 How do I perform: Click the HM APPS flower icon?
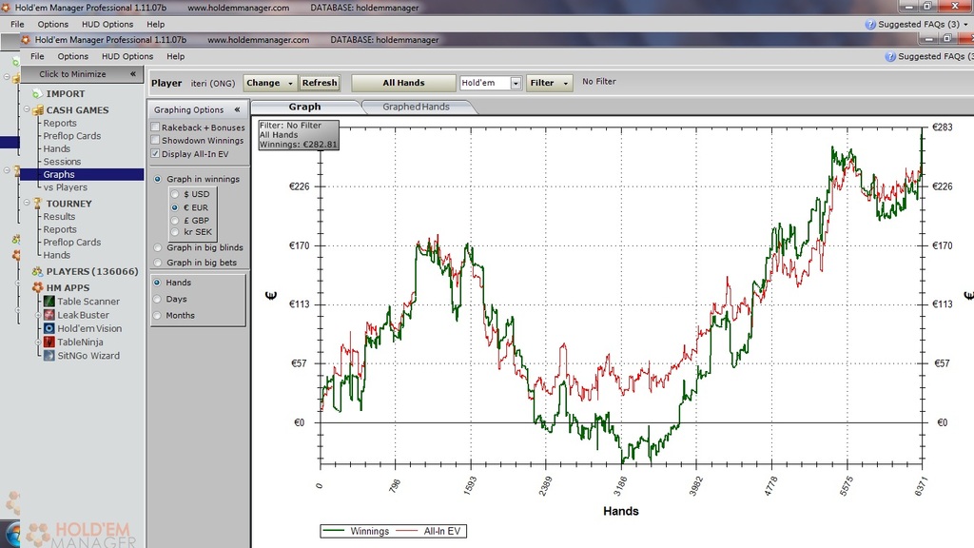coord(37,287)
